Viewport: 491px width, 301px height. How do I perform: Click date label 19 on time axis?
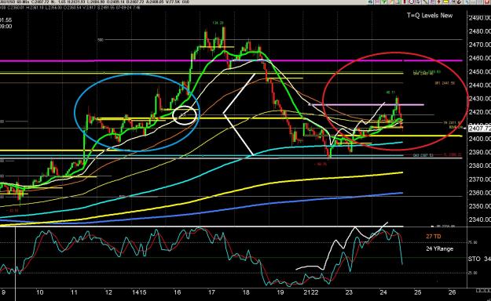pos(280,292)
